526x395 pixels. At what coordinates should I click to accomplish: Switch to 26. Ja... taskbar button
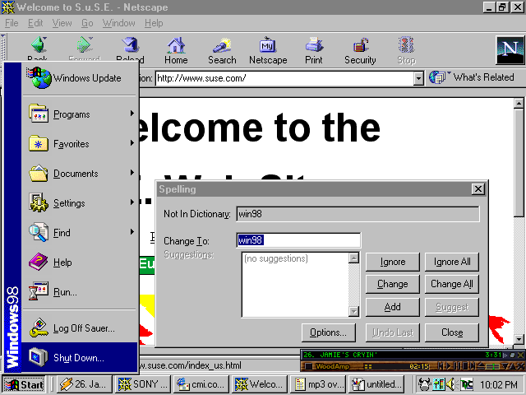click(85, 384)
